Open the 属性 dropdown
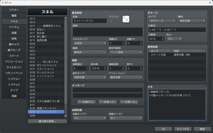 coord(192,21)
